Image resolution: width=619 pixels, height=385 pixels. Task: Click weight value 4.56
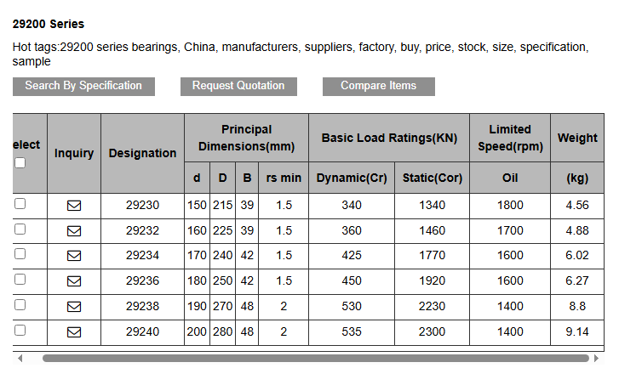[x=577, y=206]
